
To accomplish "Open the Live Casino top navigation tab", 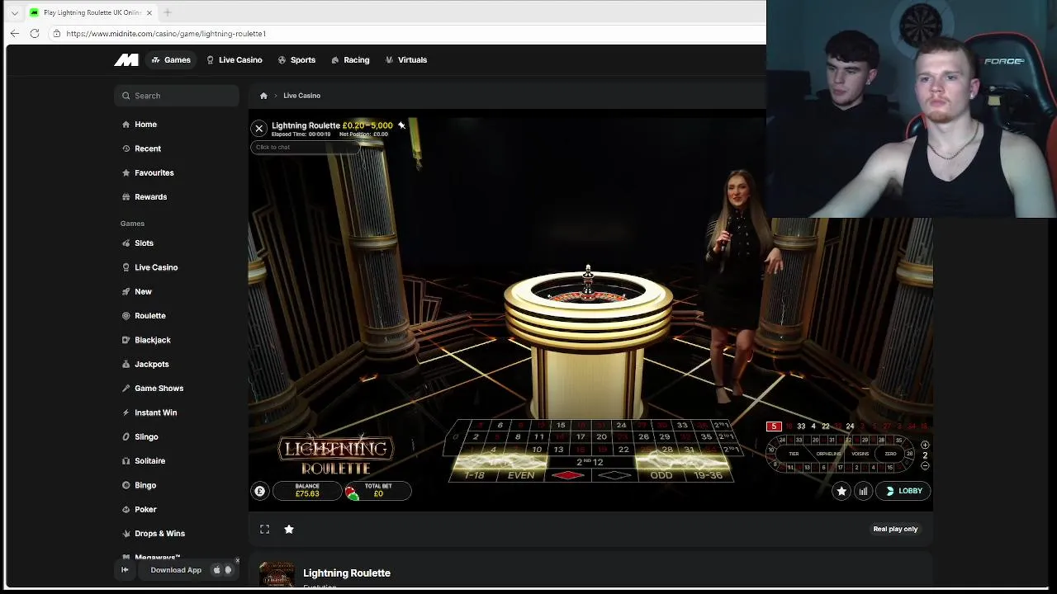I will (x=234, y=59).
